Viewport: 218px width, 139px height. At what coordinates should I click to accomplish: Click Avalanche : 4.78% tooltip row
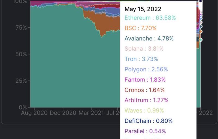point(149,38)
